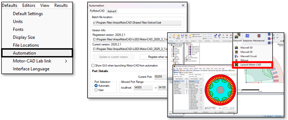Viewport: 288px width, 120px height.
Task: Click the RMxprt icon
Action: click(x=236, y=60)
